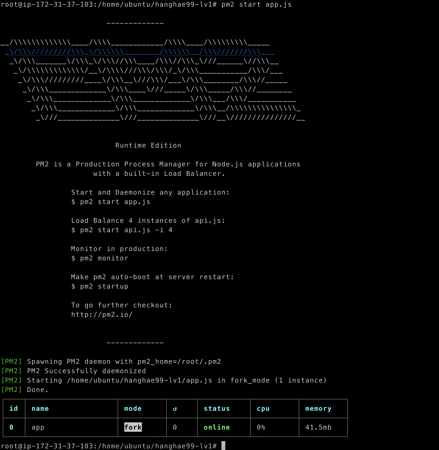439x450 pixels.
Task: Click the cursor at the bottom shell prompt
Action: coord(223,446)
